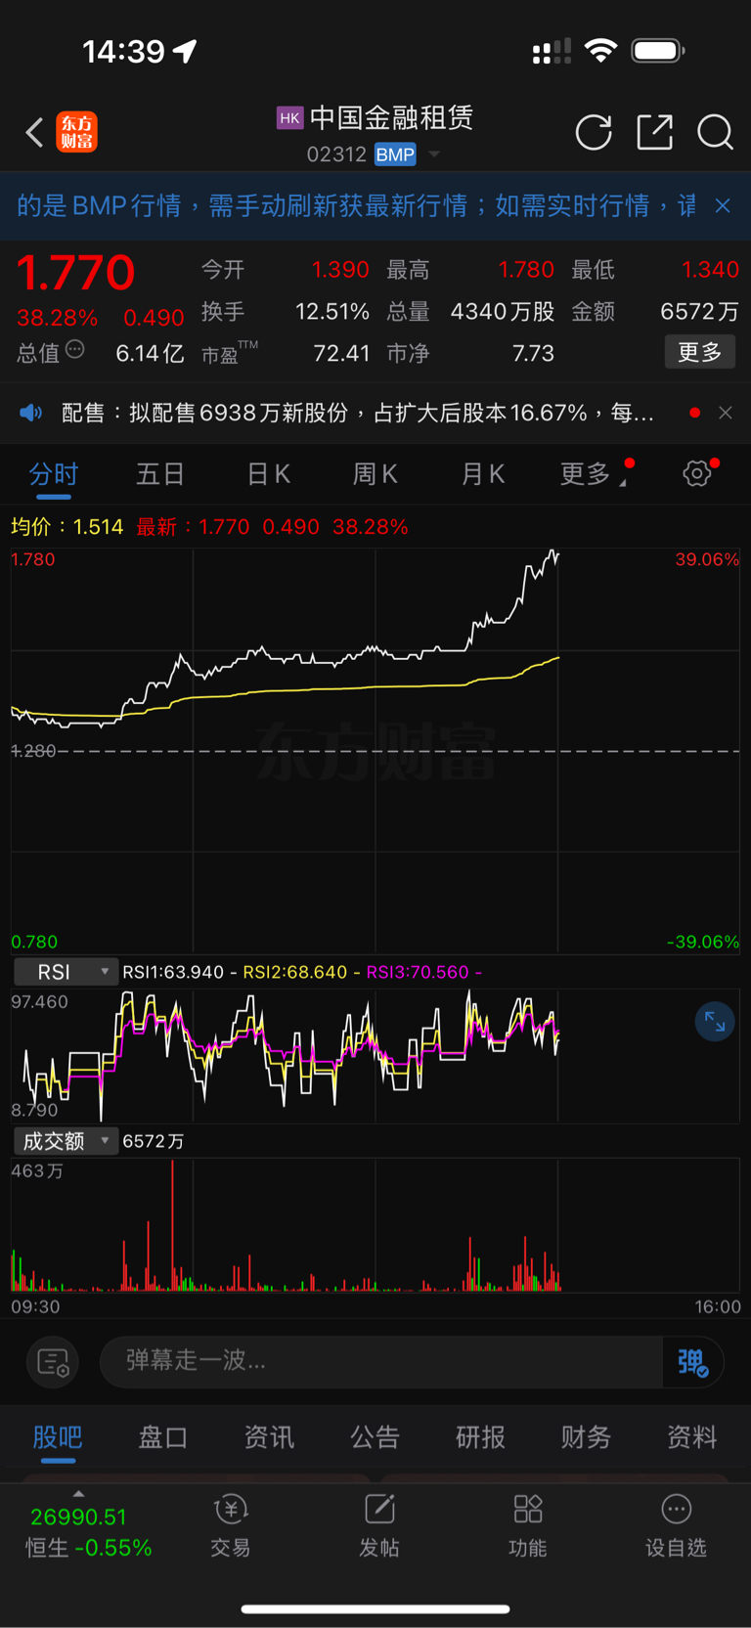The width and height of the screenshot is (751, 1628).
Task: Switch to the 五日 chart tab
Action: pyautogui.click(x=160, y=474)
